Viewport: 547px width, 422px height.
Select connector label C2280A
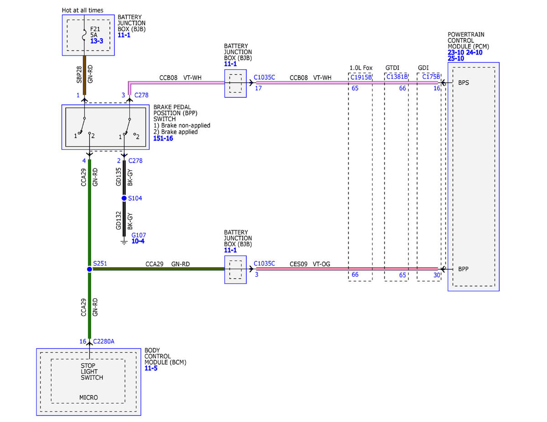coord(104,341)
